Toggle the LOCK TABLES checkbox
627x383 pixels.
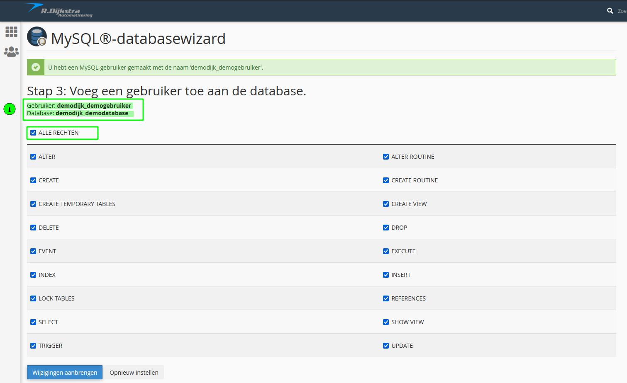click(33, 298)
